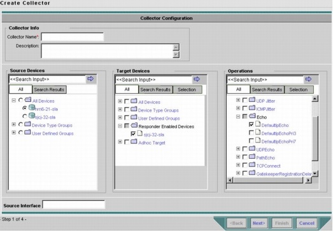Click the PathEcho operation link
Screen dimensions: 333x232
[266, 158]
